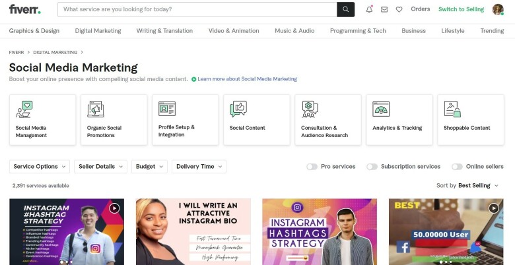Enable the Subscription services toggle
Screen dimensions: 515x265
tap(372, 167)
